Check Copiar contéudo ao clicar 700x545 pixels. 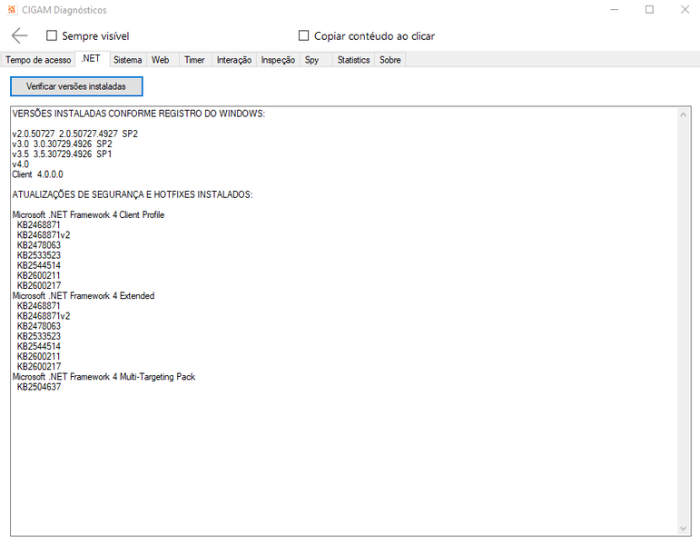click(303, 35)
